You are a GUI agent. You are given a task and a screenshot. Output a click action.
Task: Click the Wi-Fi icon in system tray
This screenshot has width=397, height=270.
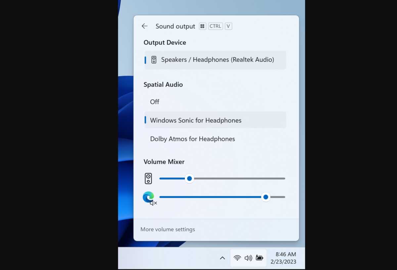pyautogui.click(x=237, y=258)
